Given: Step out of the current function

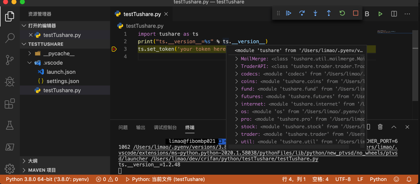Looking at the screenshot, I should click(329, 13).
